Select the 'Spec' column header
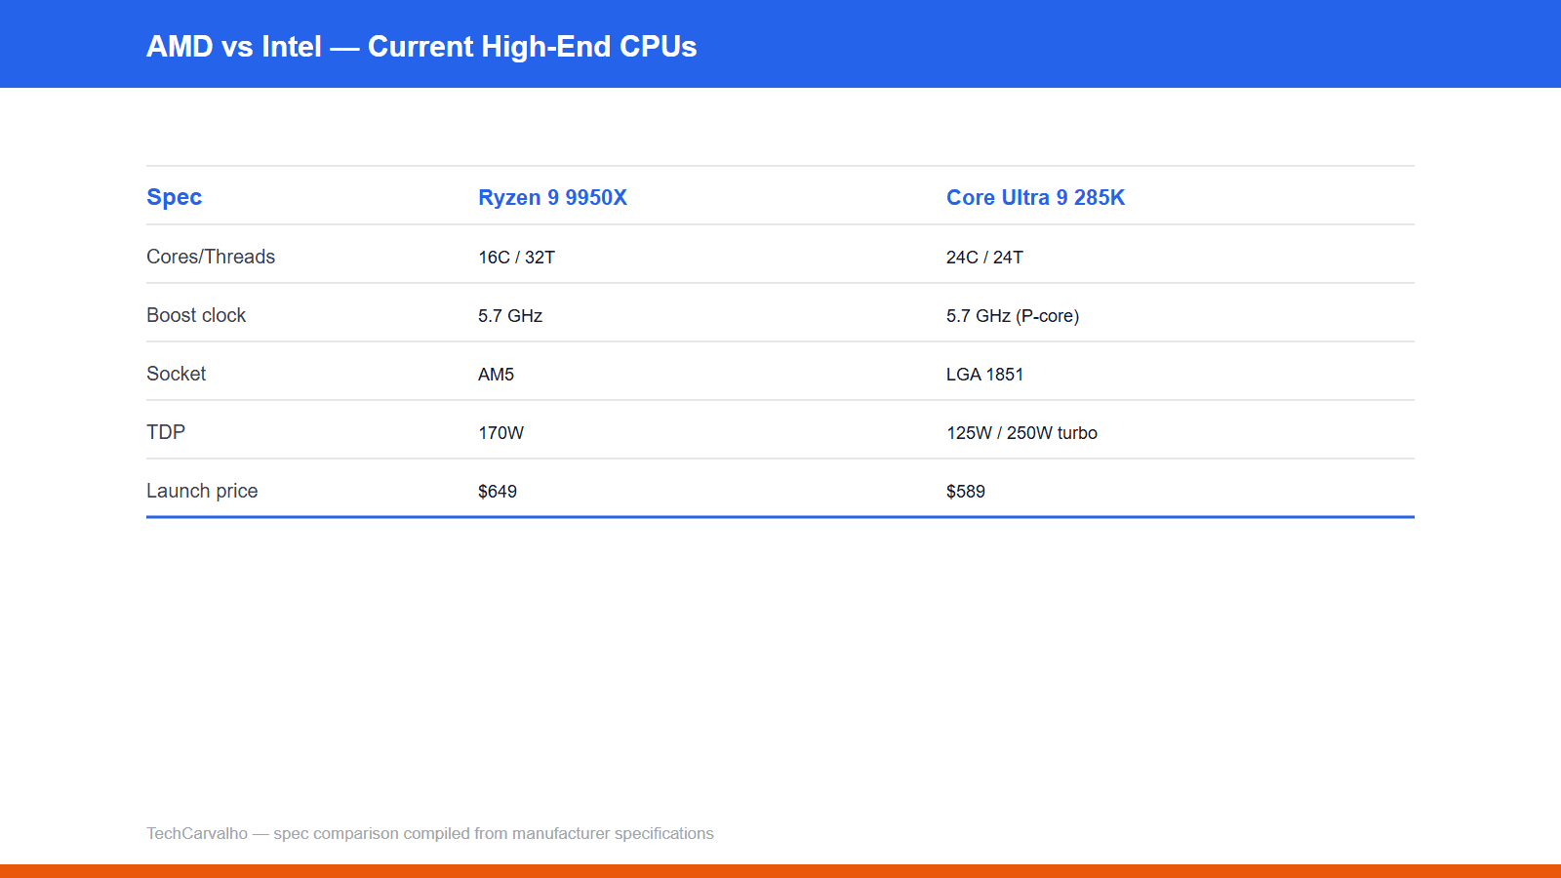Viewport: 1561px width, 878px height. [x=174, y=197]
